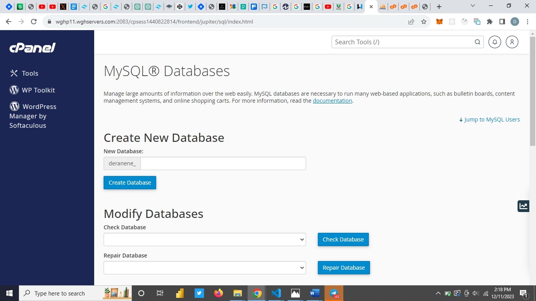Open the Windows notification center
This screenshot has height=301, width=536.
(x=524, y=293)
